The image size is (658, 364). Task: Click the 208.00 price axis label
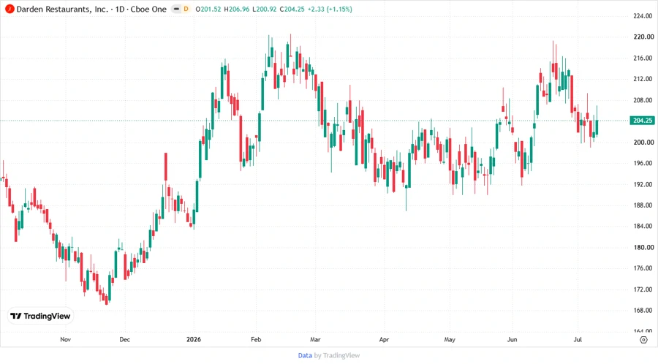click(643, 100)
